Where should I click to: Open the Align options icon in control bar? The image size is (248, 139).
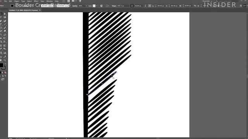107,6
